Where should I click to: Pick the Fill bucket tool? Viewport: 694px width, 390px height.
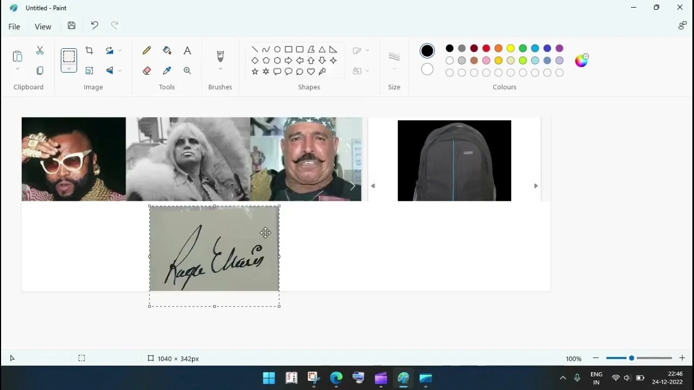167,50
